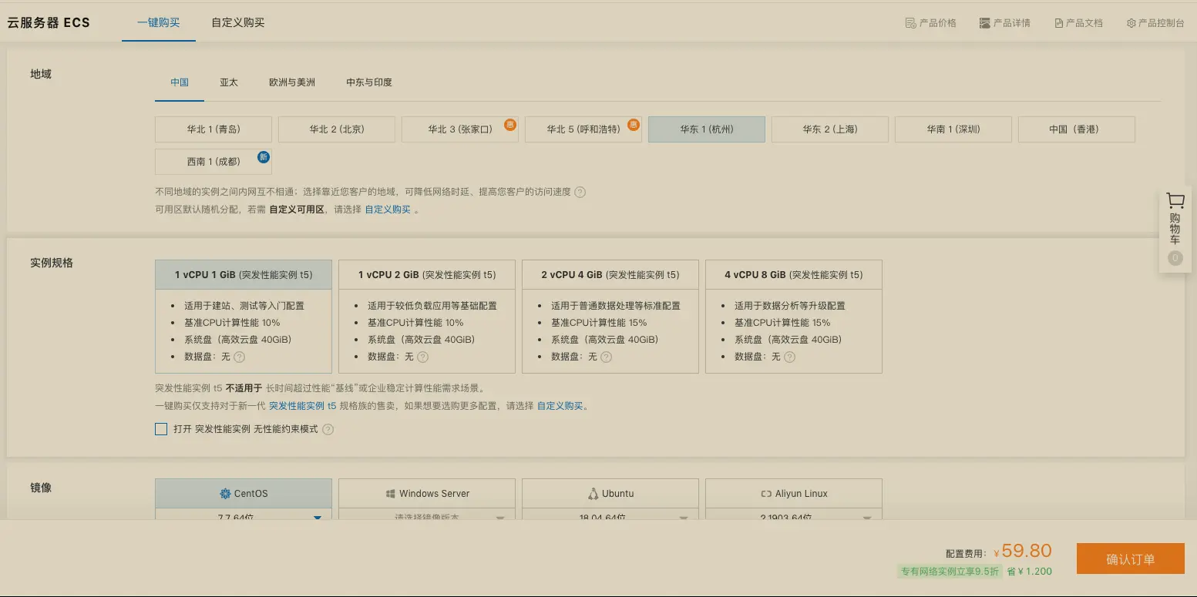1197x597 pixels.
Task: Click the 产品详情 icon
Action: coord(985,23)
